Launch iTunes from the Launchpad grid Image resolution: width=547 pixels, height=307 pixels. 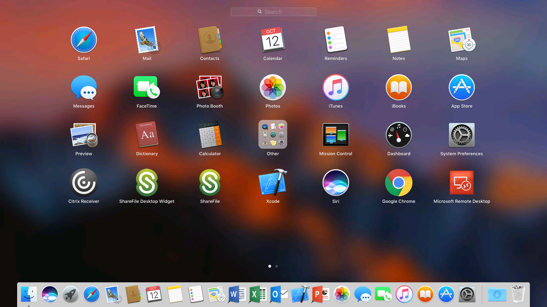click(336, 87)
